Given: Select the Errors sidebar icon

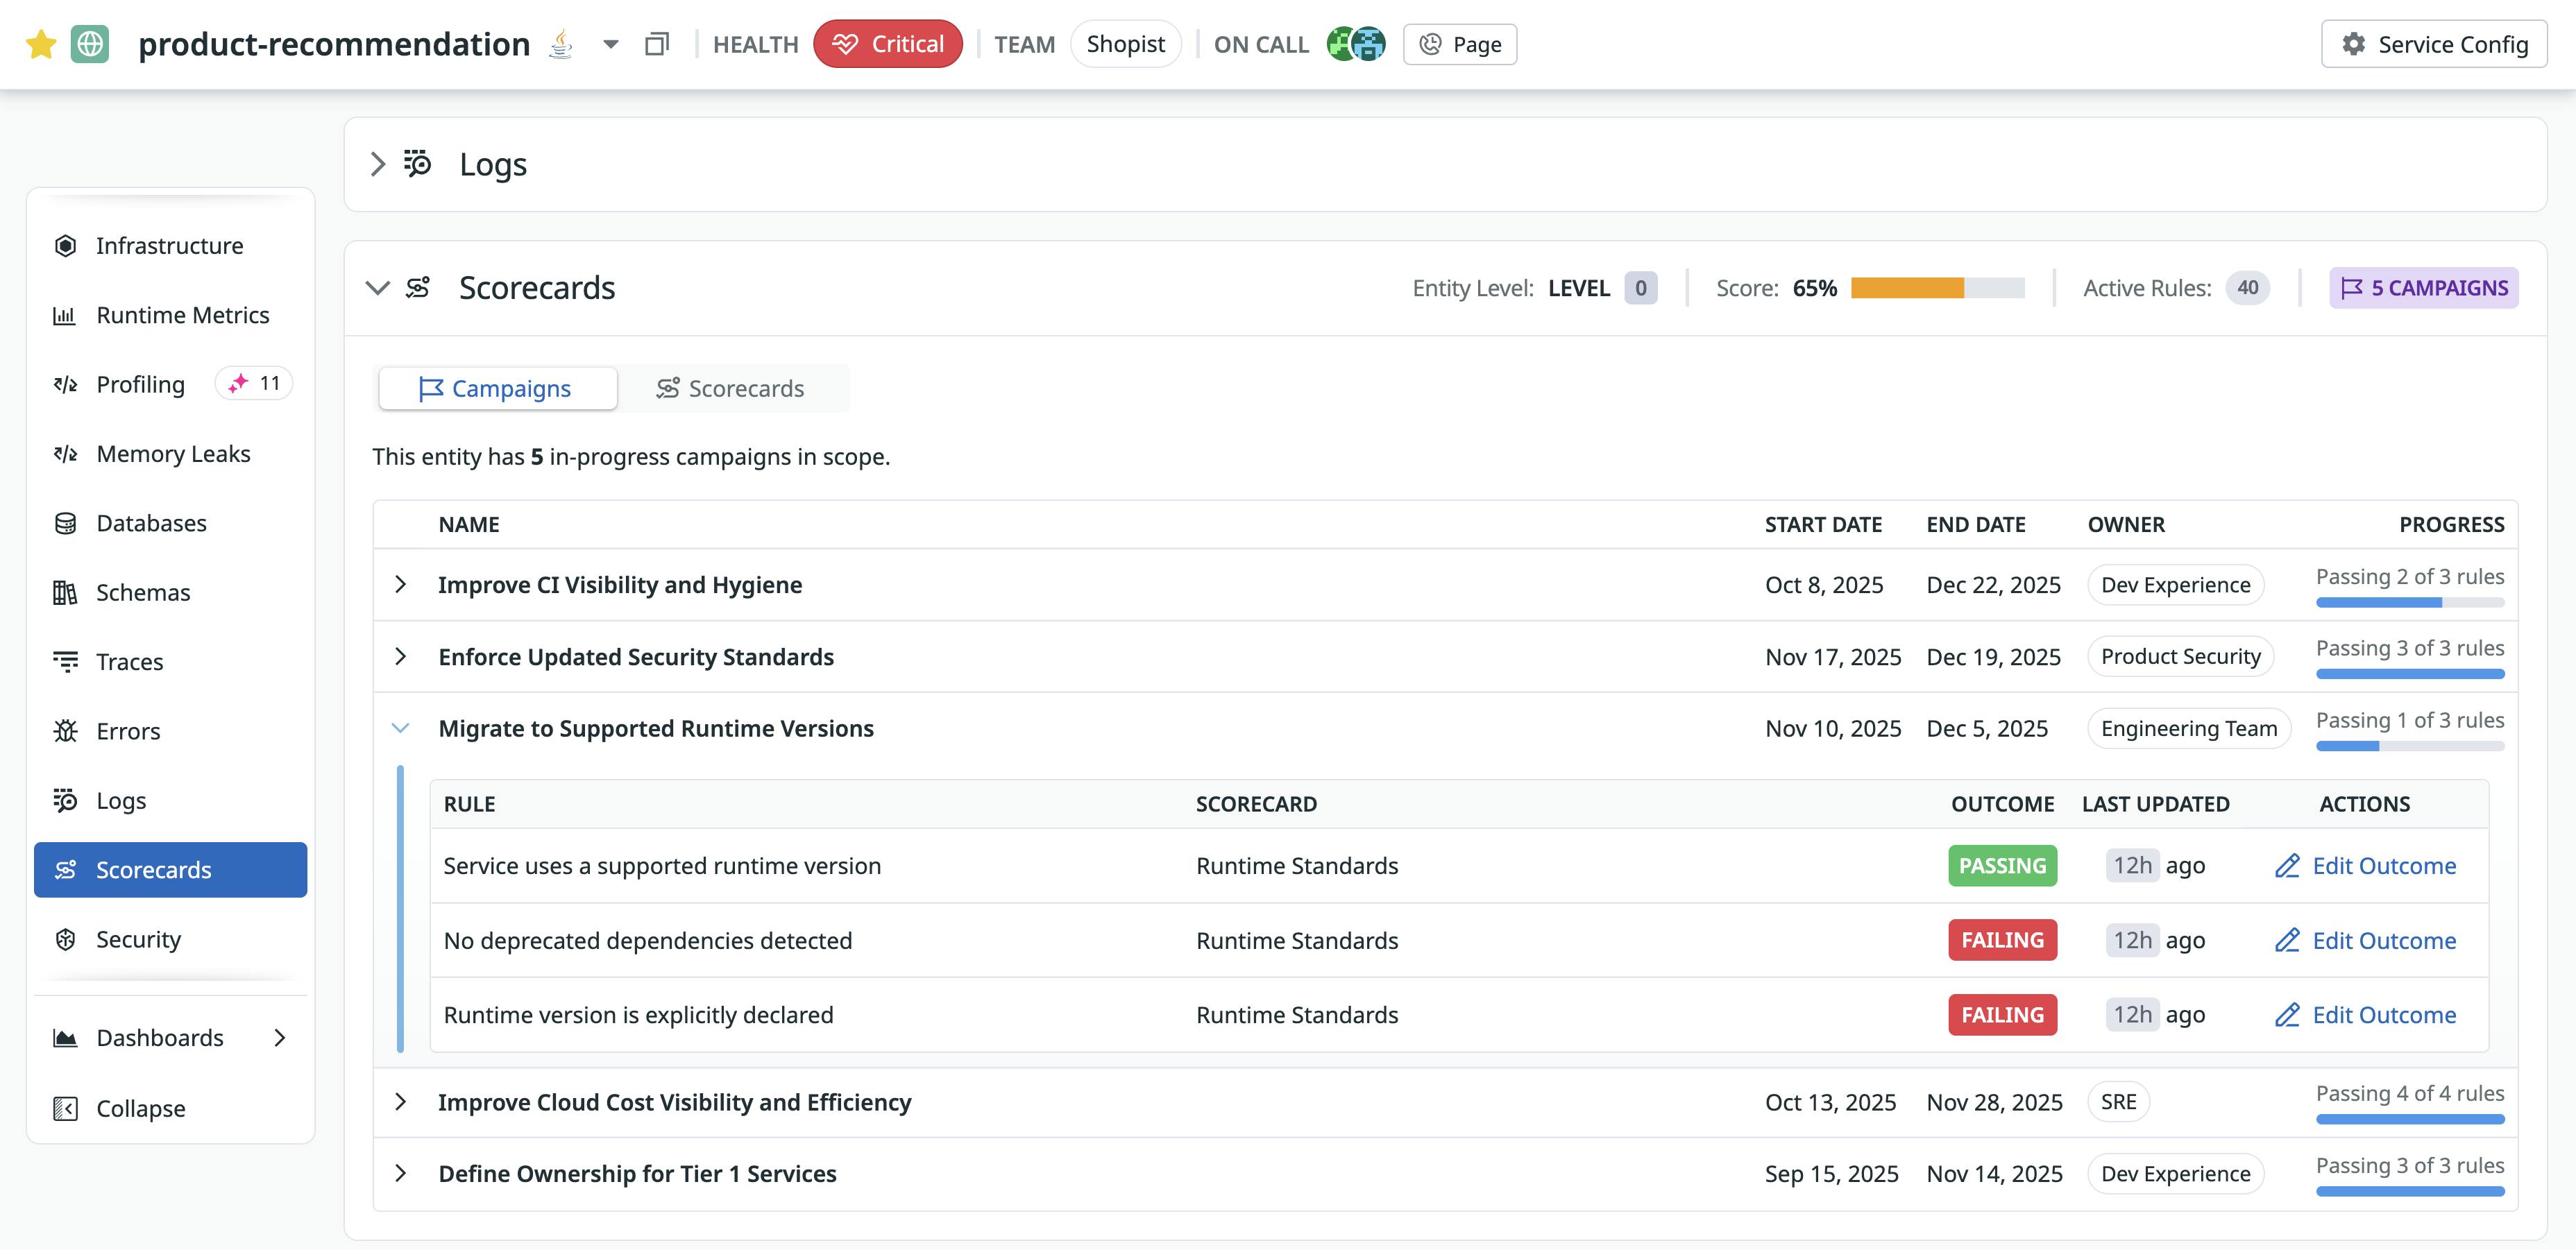Looking at the screenshot, I should coord(127,730).
